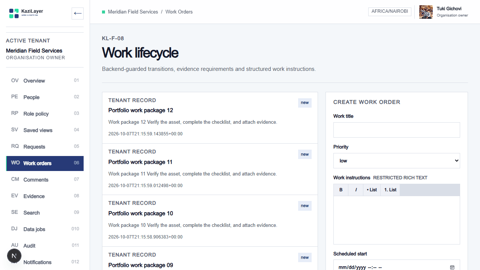Open Portfolio work package 10 record
The height and width of the screenshot is (270, 480).
pos(210,221)
